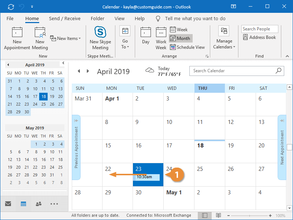The width and height of the screenshot is (293, 220).
Task: Open the Go To dropdown
Action: point(125,37)
